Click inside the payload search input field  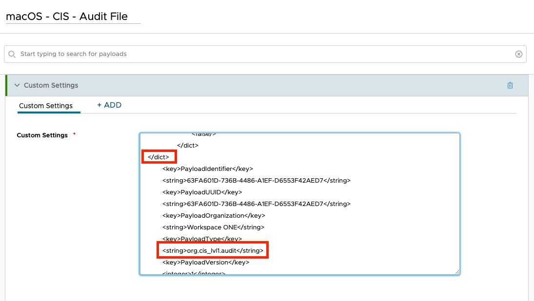pos(195,54)
